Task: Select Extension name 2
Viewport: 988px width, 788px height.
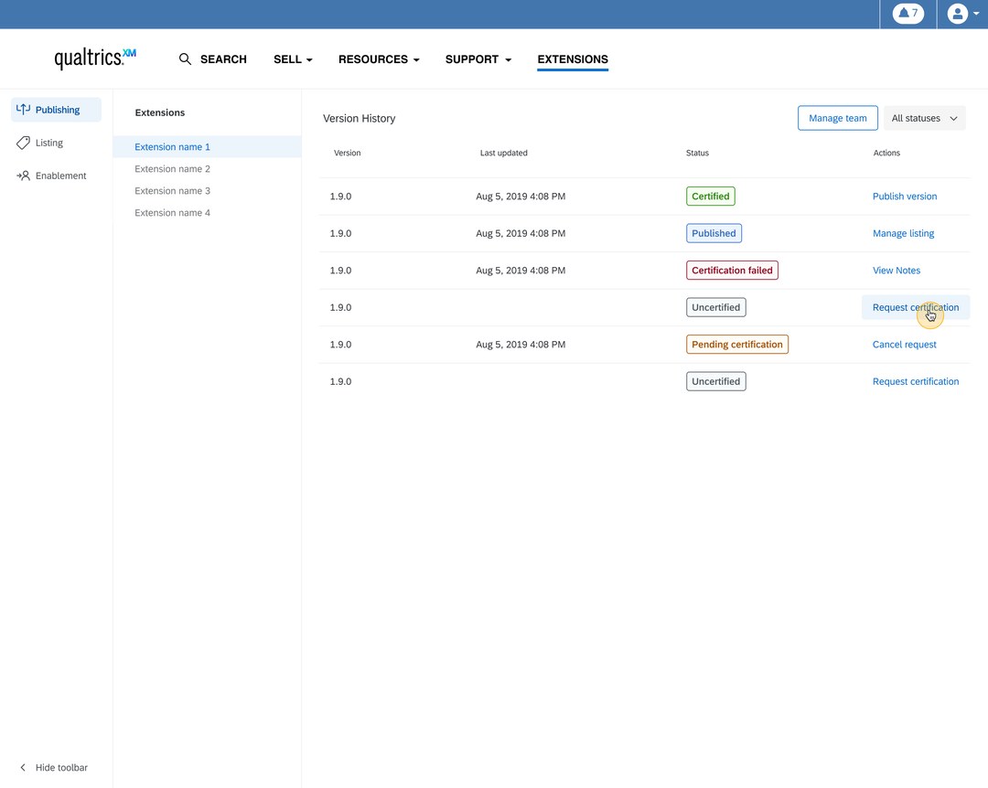Action: 173,169
